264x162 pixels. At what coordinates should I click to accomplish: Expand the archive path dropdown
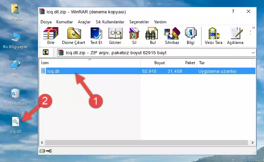click(253, 53)
